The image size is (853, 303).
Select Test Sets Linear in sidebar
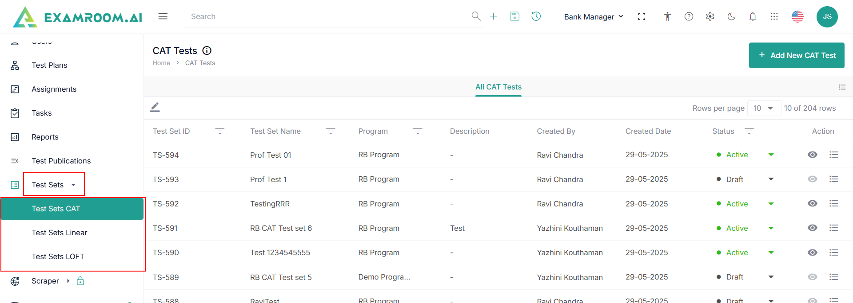(x=60, y=233)
